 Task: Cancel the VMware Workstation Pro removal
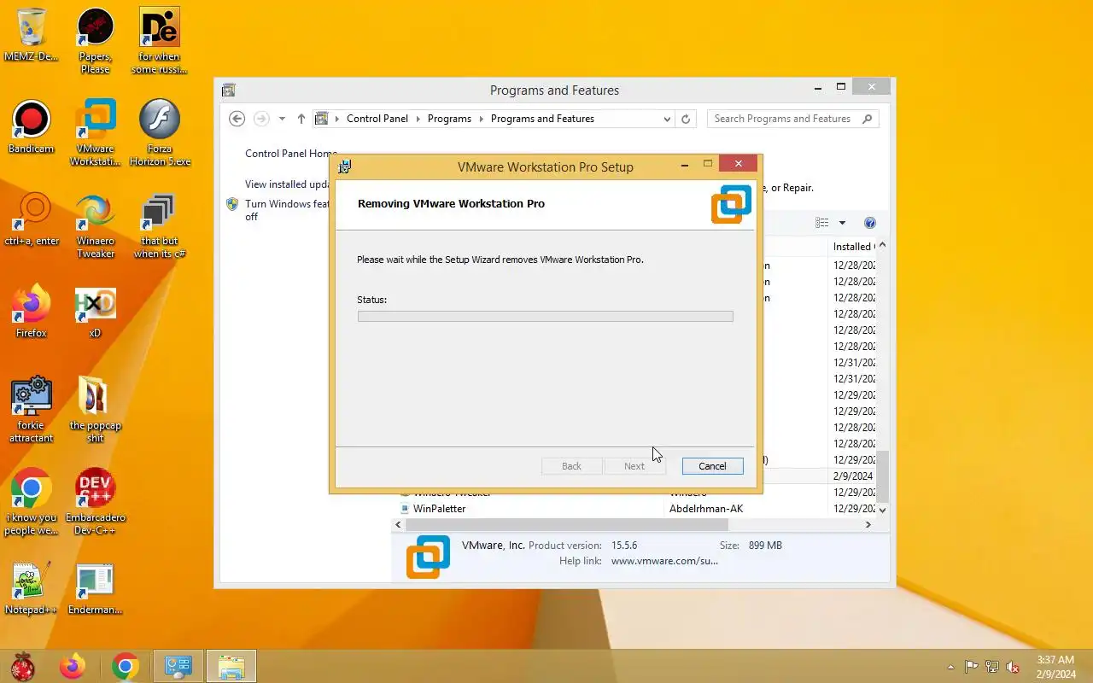point(712,466)
